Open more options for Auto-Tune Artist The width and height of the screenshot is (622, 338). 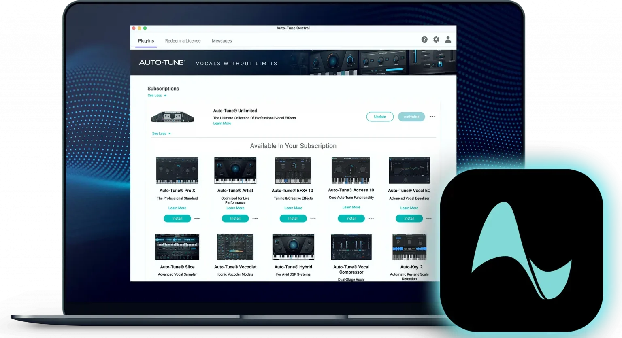click(255, 219)
